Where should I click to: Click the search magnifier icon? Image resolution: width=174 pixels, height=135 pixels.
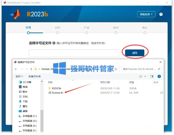(x=159, y=69)
